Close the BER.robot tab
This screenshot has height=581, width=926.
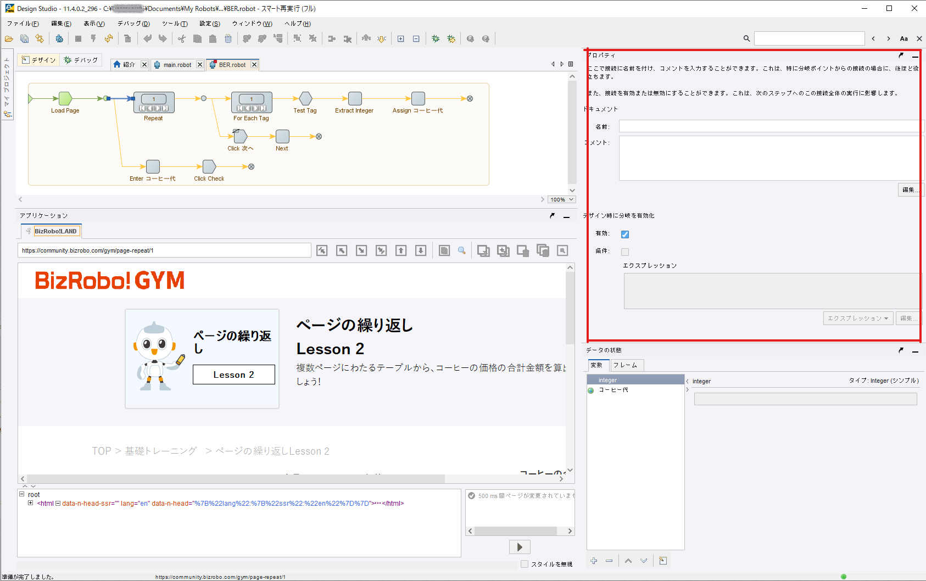point(254,65)
